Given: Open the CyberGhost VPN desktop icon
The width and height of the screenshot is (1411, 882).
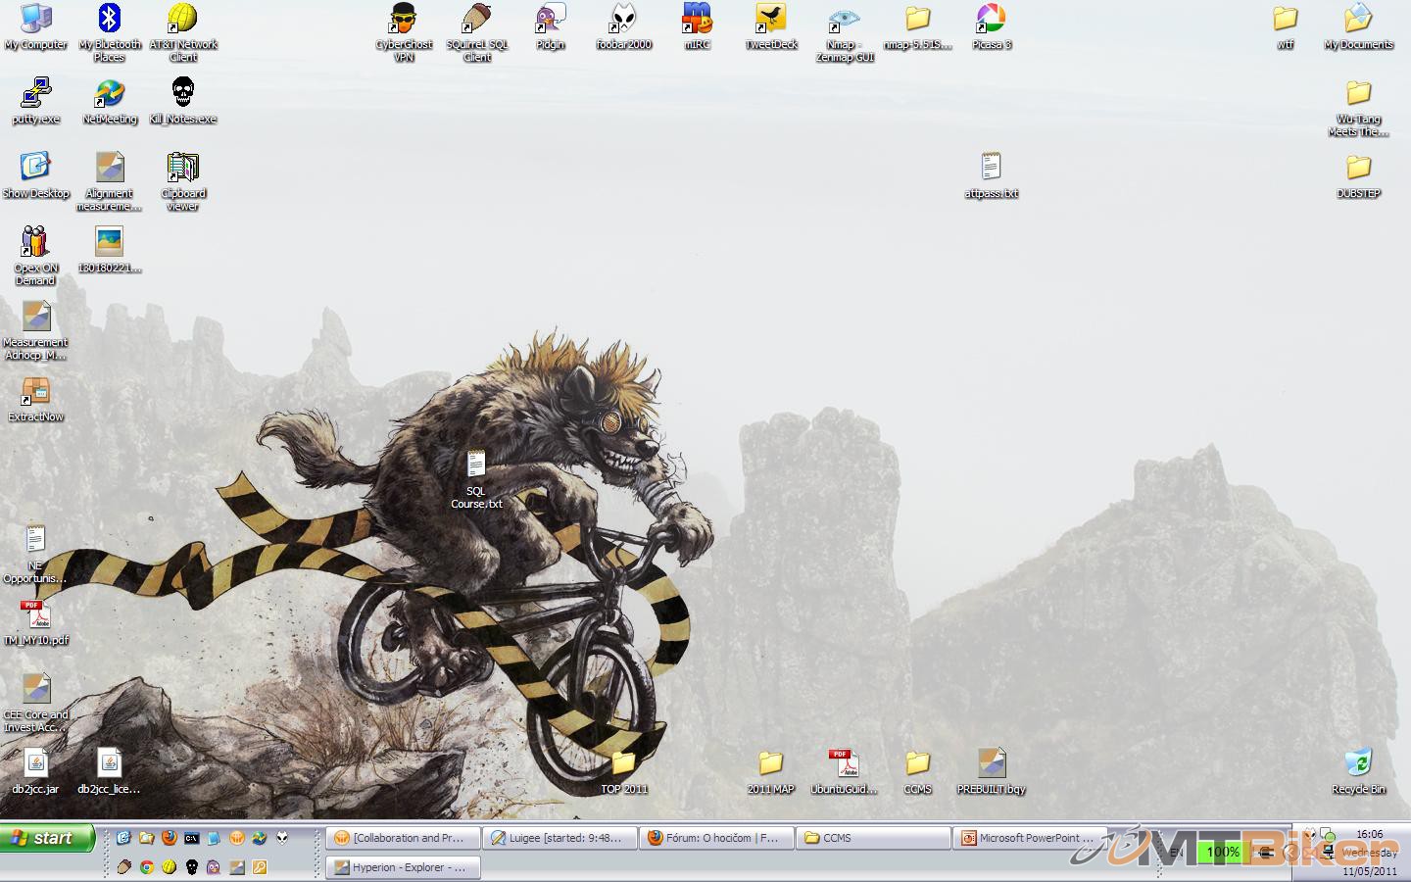Looking at the screenshot, I should point(403,20).
